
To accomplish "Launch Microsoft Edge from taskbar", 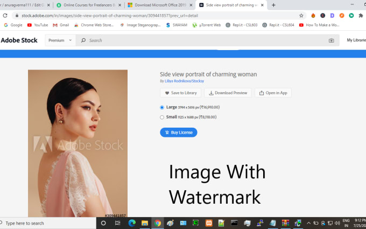I will [x=132, y=223].
